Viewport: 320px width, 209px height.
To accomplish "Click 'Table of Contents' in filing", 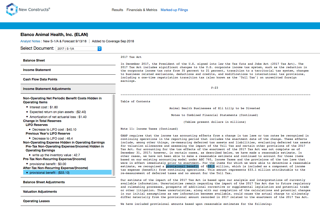I will click(135, 101).
